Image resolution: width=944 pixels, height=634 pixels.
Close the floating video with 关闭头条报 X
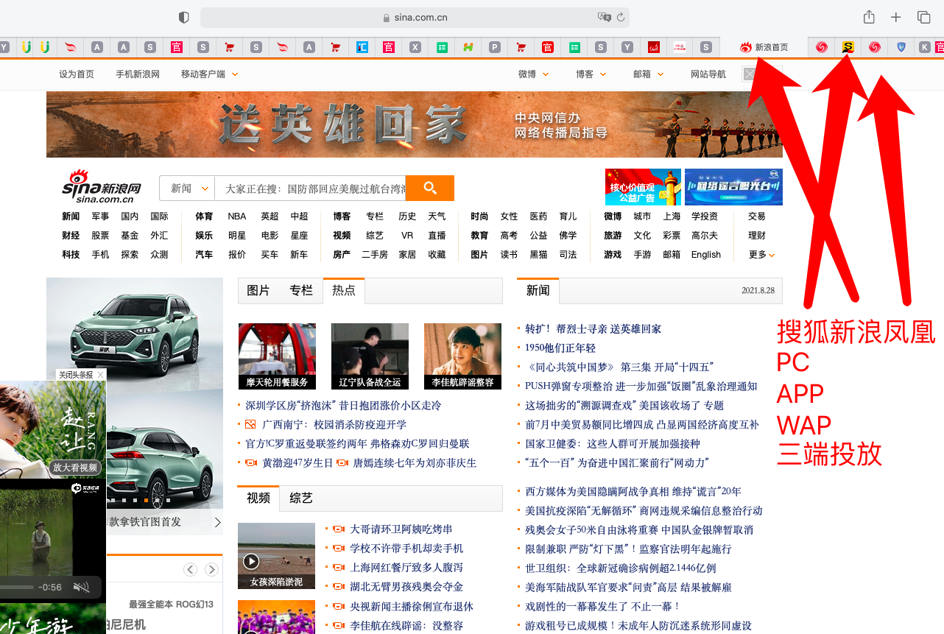[x=101, y=375]
